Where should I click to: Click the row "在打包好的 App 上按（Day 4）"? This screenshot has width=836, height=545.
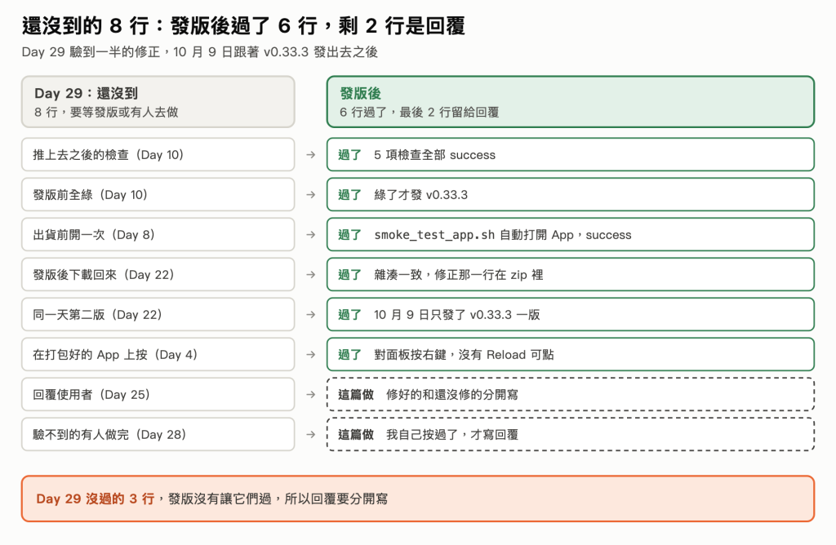click(158, 354)
